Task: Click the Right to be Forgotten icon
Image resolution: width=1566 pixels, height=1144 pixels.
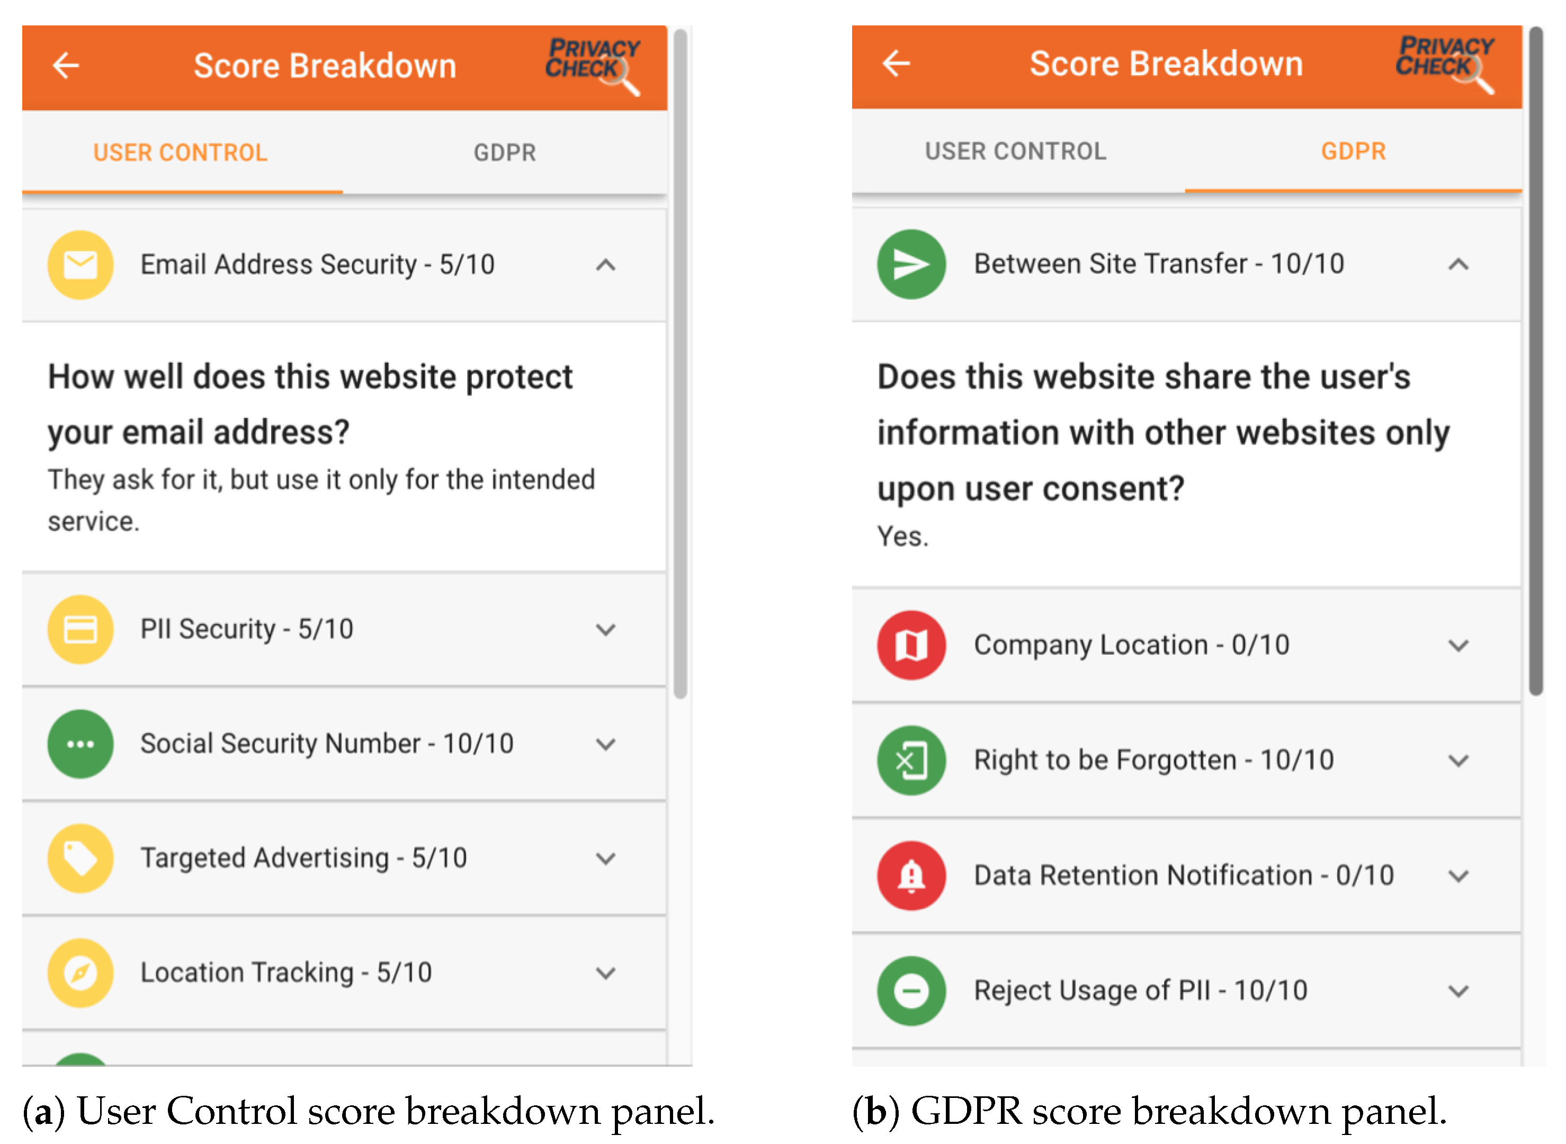Action: [911, 761]
